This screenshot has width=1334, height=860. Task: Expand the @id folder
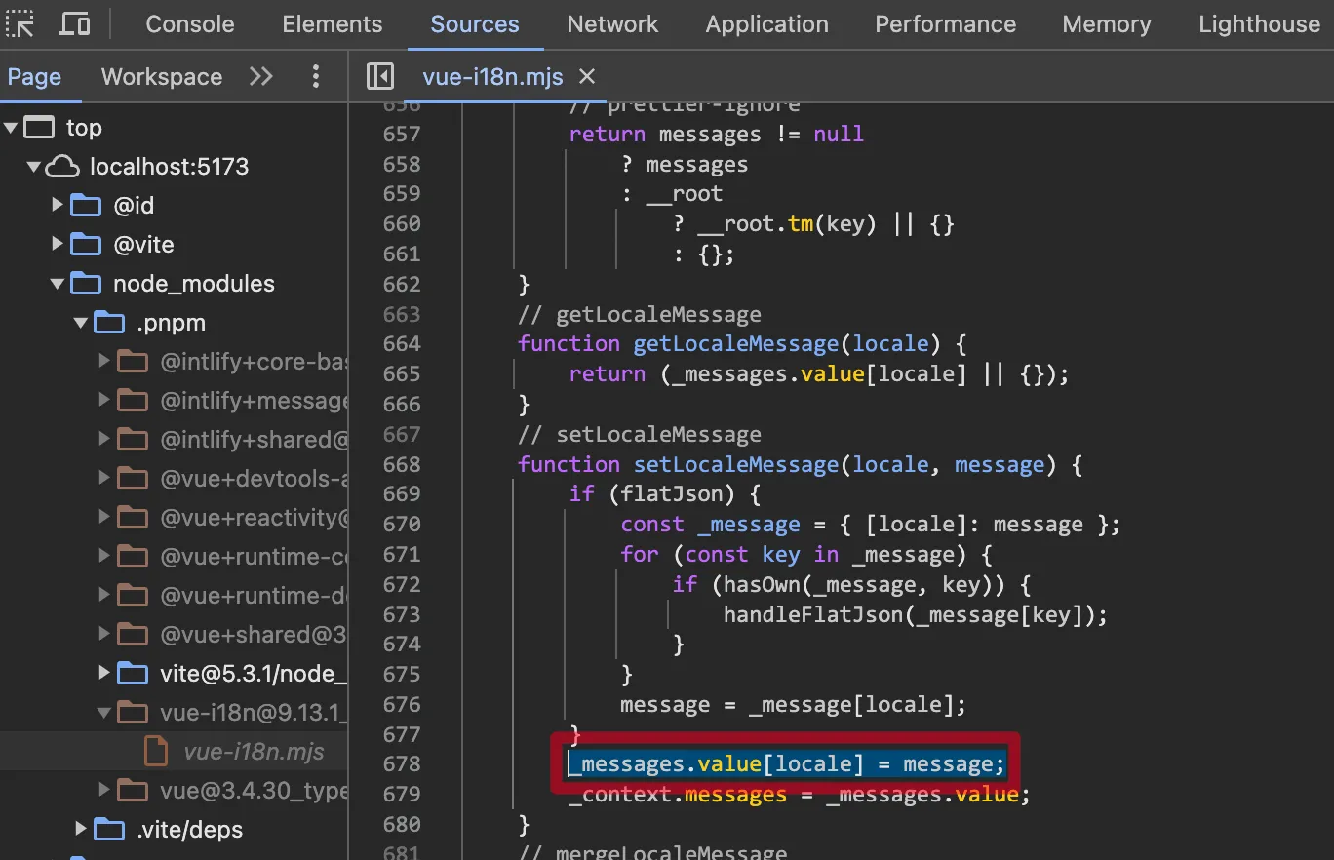[x=58, y=206]
